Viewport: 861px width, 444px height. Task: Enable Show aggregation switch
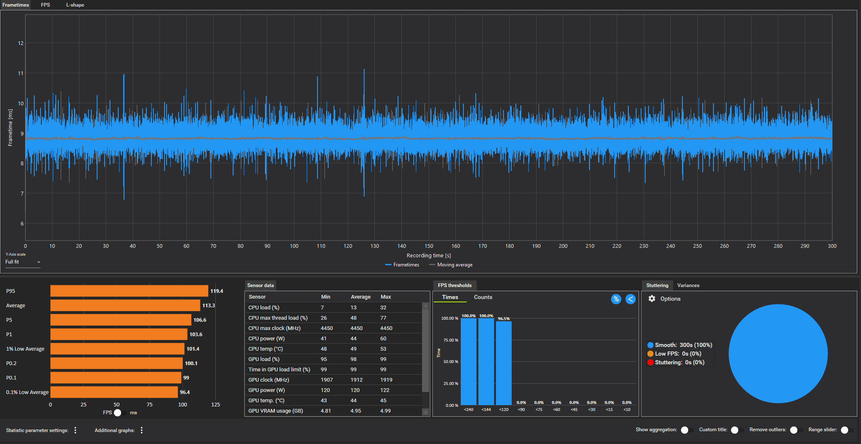[687, 430]
